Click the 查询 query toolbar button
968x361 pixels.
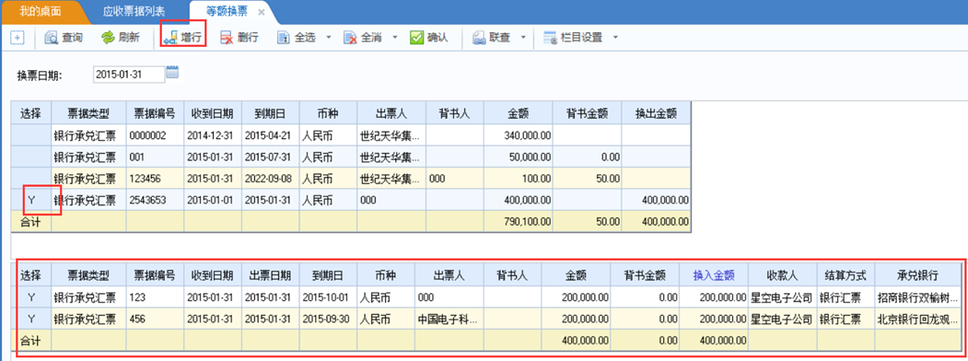pos(64,38)
